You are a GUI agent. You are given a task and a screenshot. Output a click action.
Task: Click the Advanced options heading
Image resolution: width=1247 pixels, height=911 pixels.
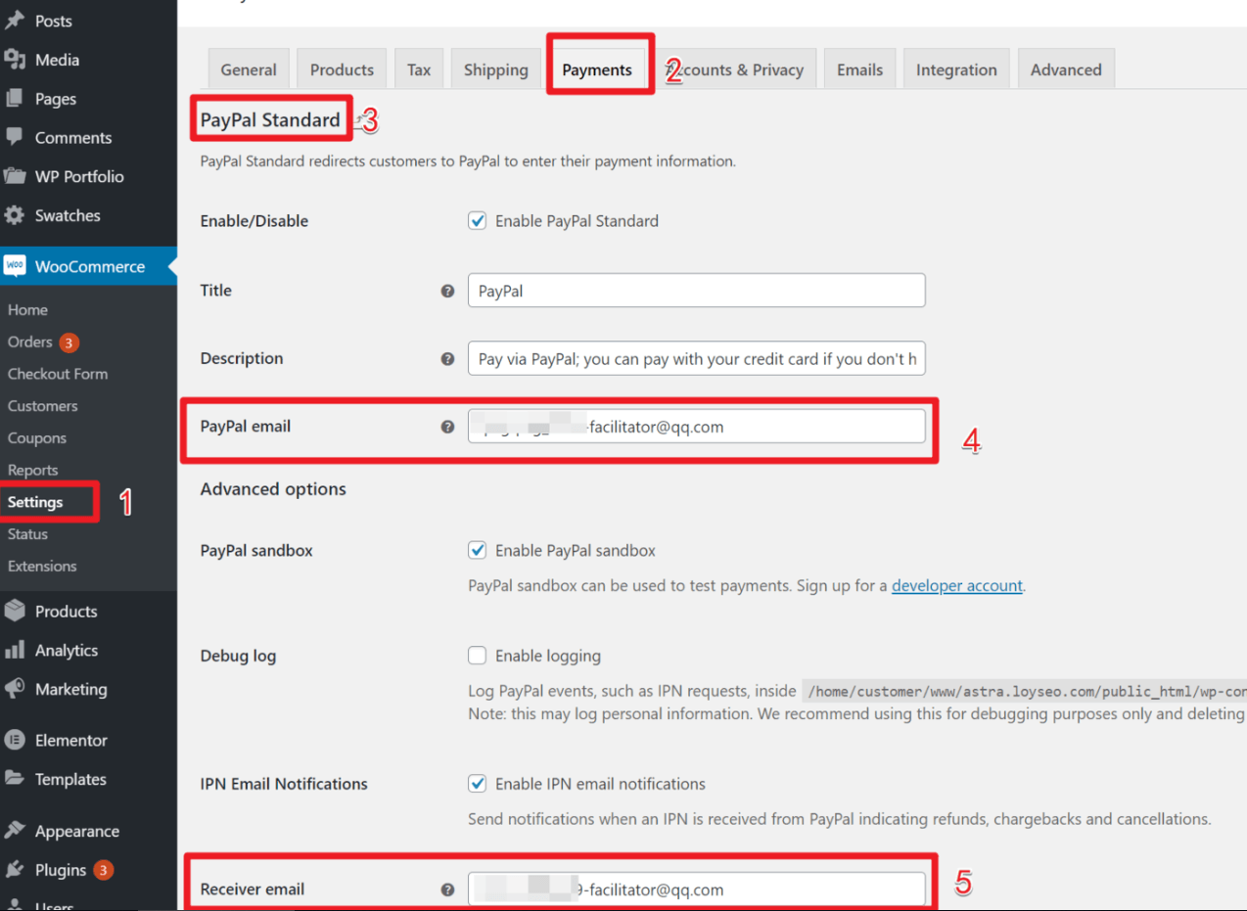tap(273, 489)
